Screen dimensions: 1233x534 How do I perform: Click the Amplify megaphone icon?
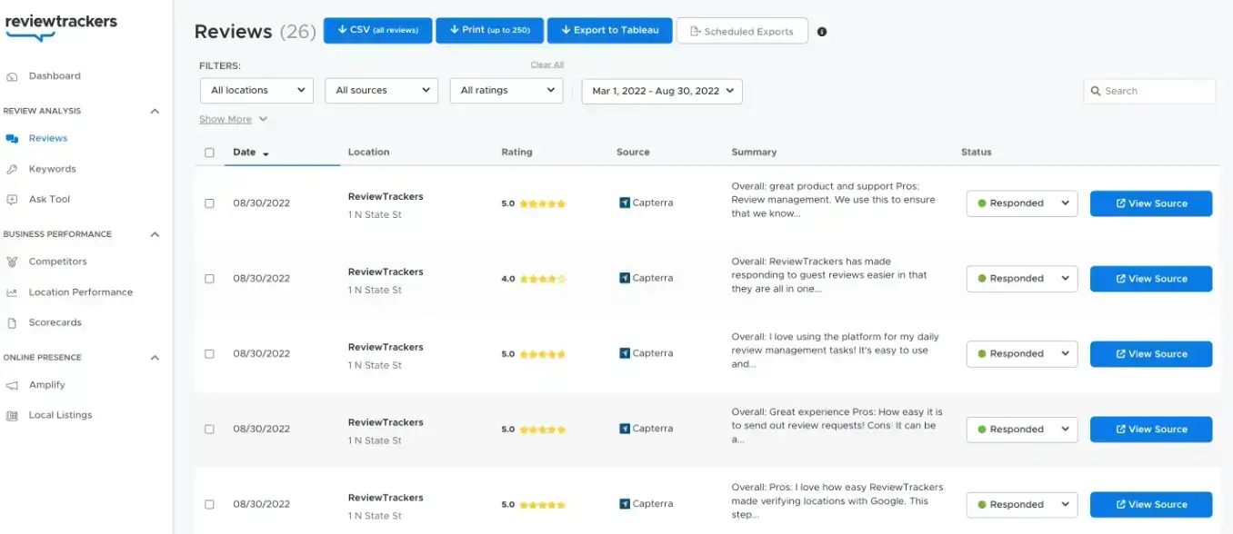click(x=12, y=385)
